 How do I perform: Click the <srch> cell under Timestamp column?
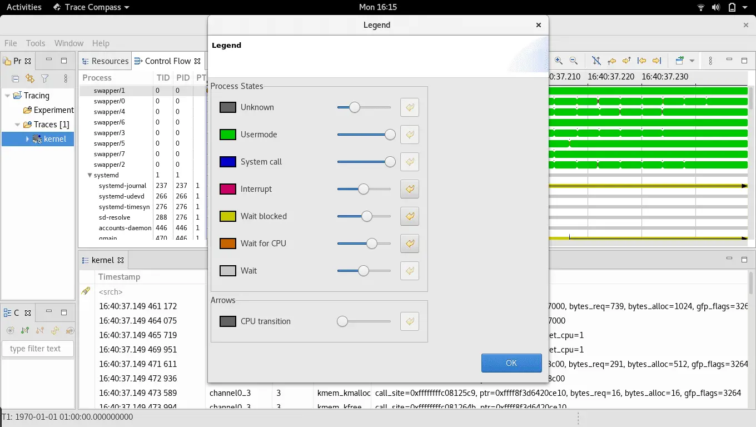pos(151,292)
